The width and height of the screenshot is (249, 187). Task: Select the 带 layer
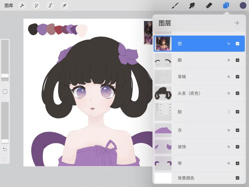(199, 163)
